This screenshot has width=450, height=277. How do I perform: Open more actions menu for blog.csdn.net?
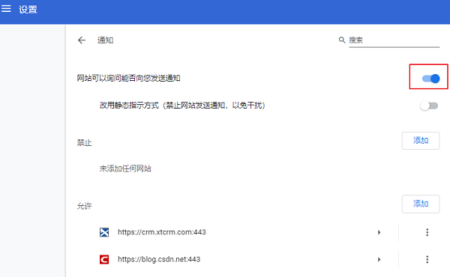[427, 260]
